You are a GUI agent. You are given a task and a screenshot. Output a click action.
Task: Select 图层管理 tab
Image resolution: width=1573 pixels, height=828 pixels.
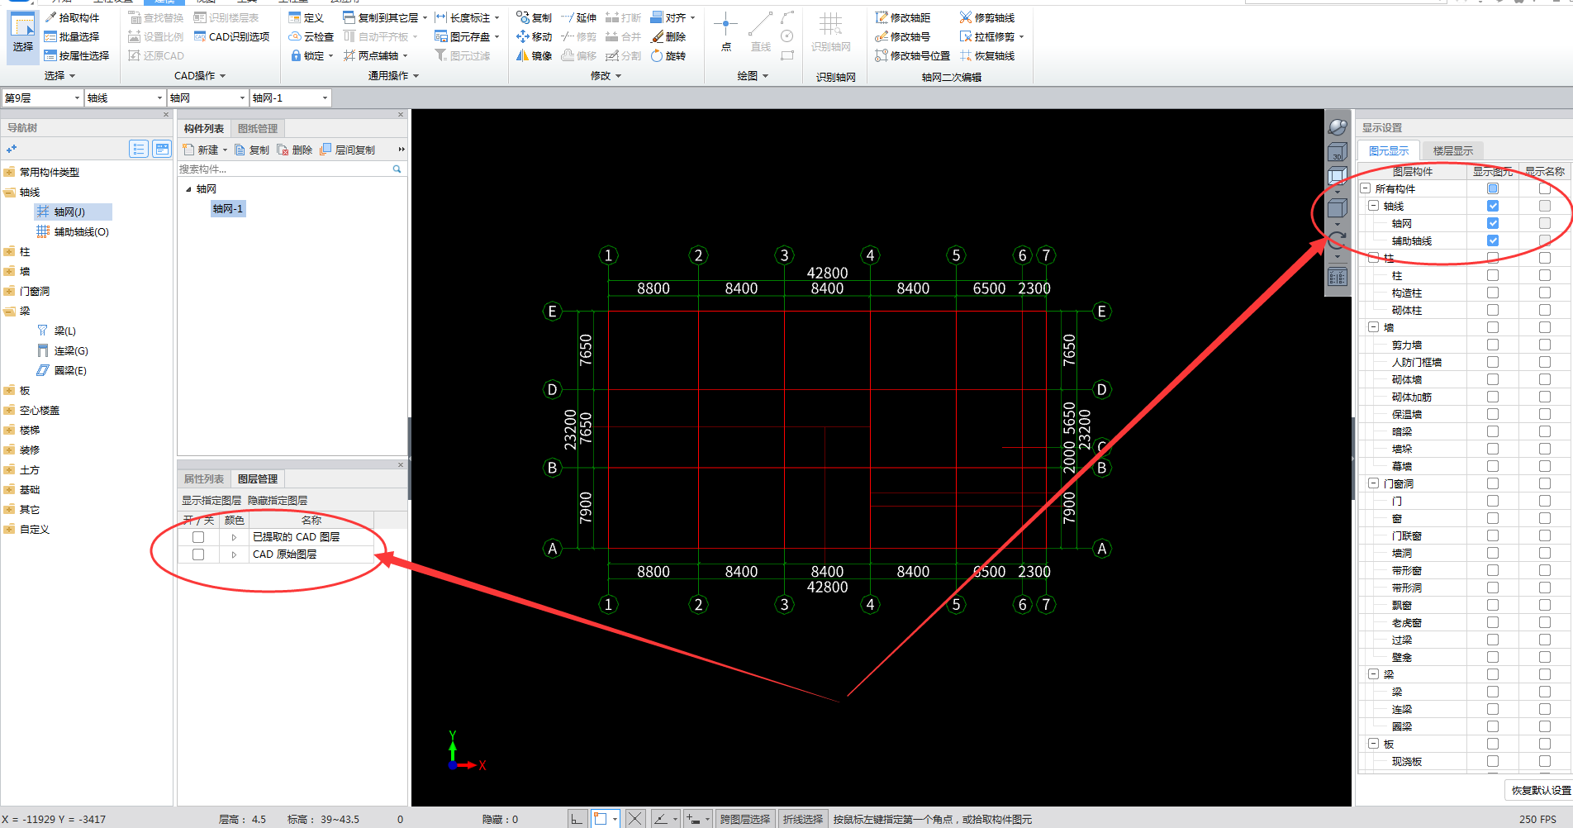coord(258,478)
